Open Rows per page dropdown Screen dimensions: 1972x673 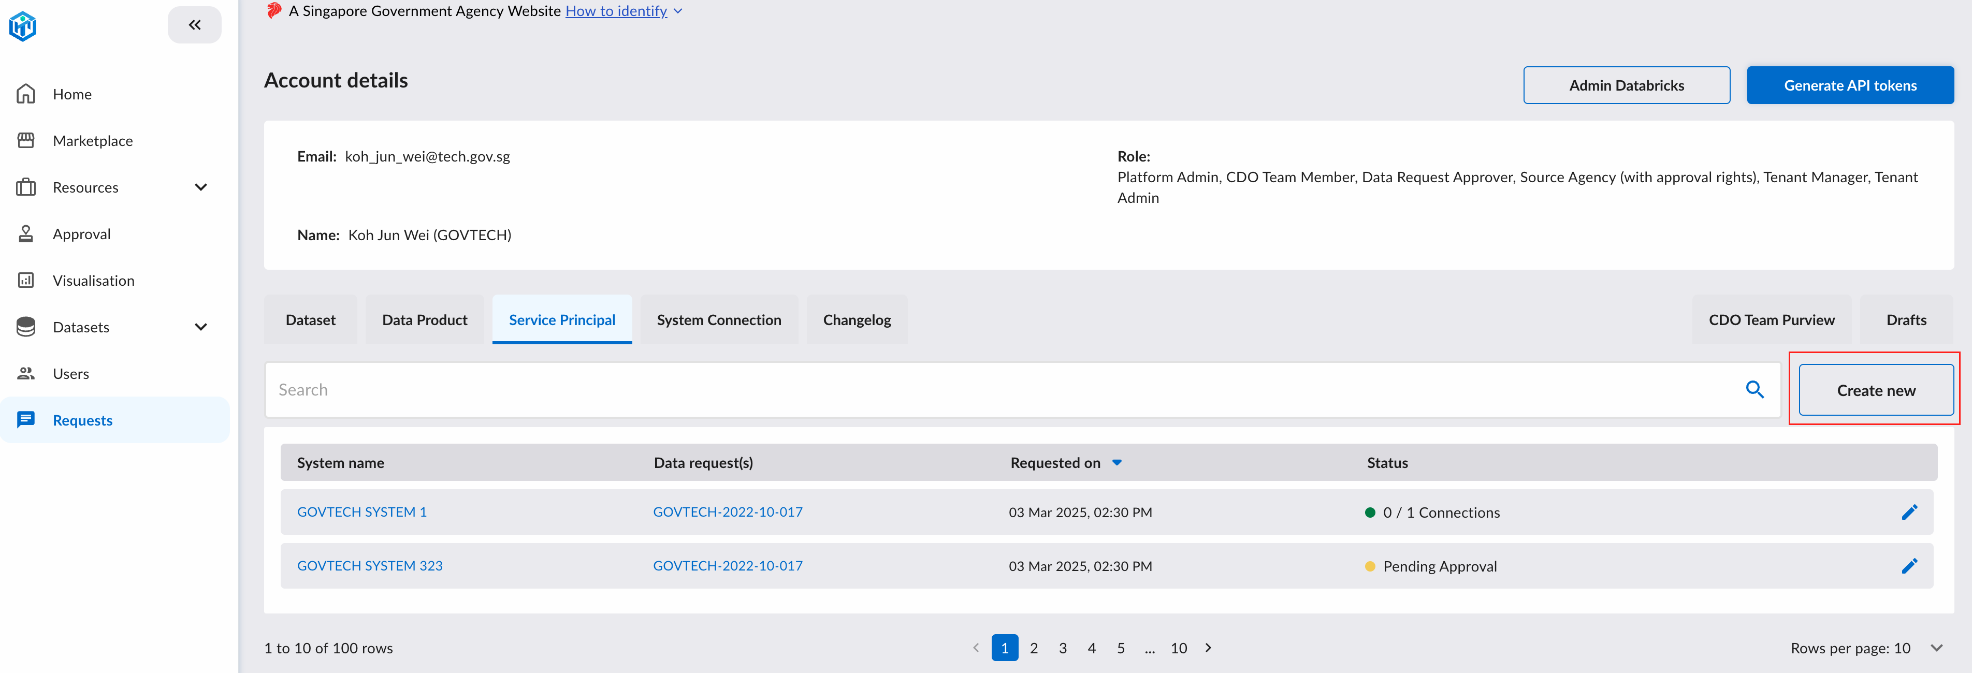click(1936, 648)
